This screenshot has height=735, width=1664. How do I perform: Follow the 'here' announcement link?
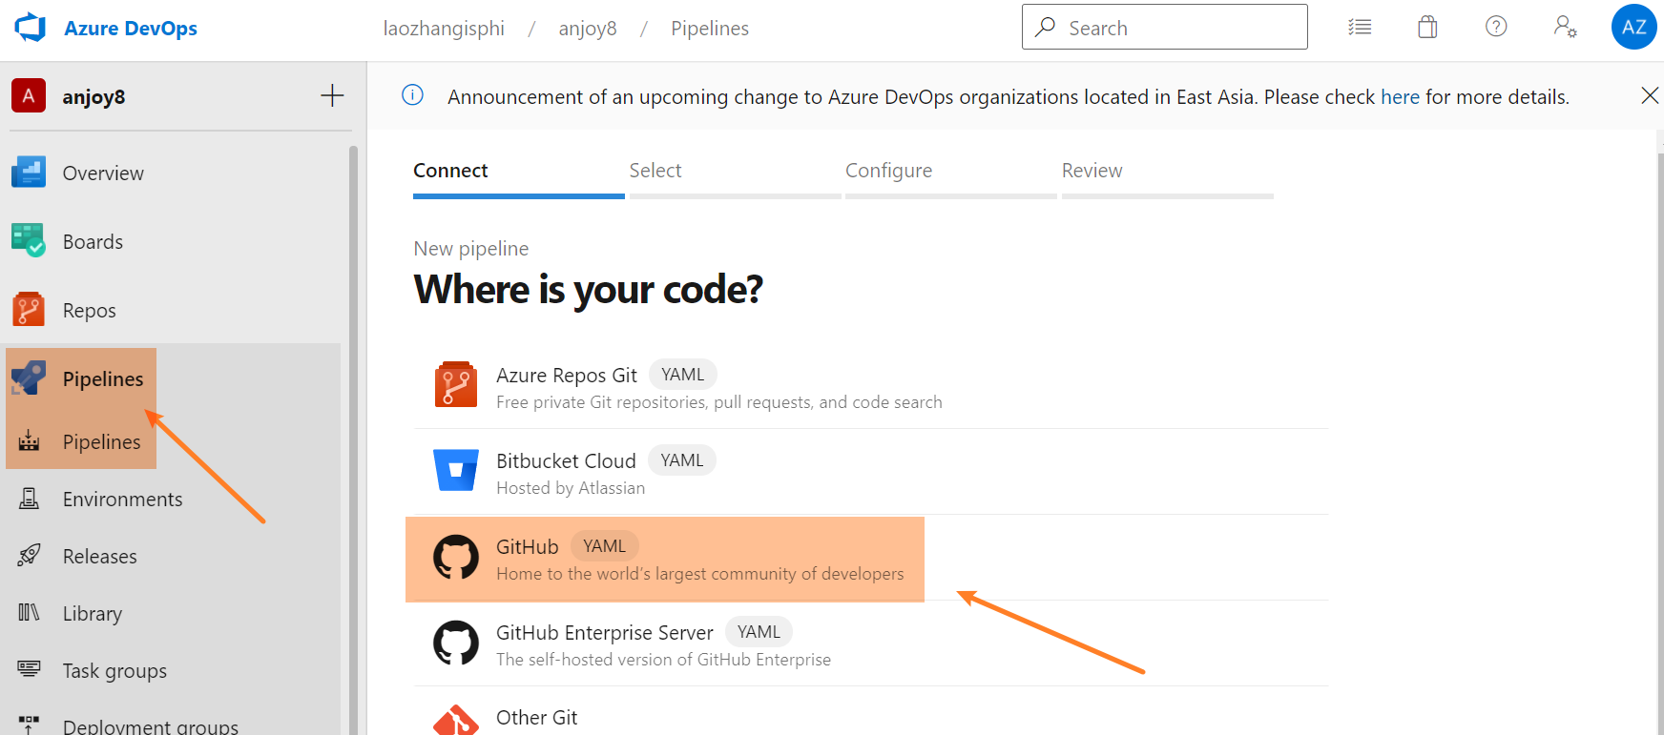pos(1400,97)
